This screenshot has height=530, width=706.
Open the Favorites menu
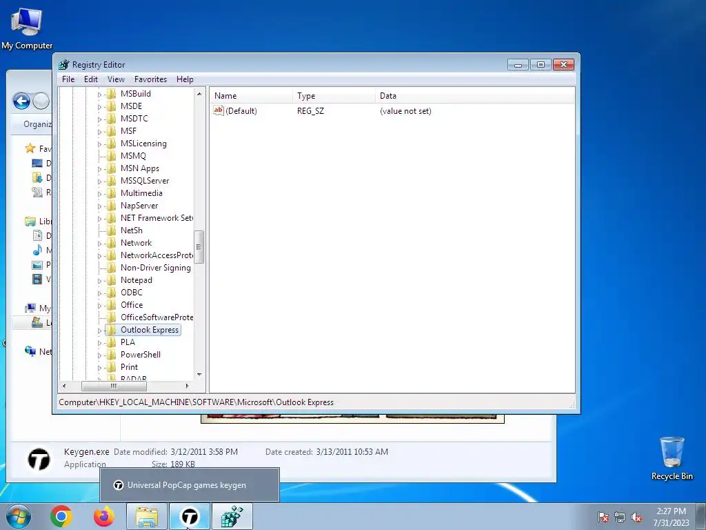[150, 79]
